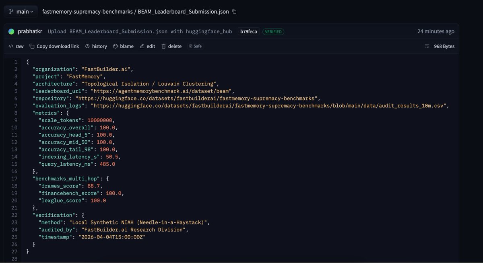This screenshot has width=483, height=263.
Task: Click the scale_tokens value 10000000
Action: (99, 120)
